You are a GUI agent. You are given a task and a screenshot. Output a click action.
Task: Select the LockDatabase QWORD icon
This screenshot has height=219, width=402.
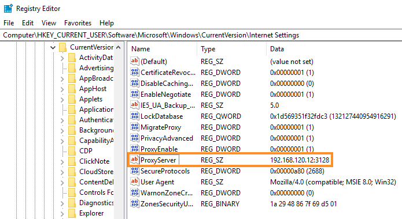click(135, 116)
